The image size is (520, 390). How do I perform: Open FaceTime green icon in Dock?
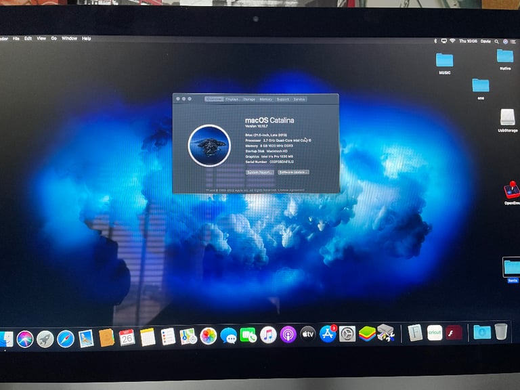(x=248, y=335)
